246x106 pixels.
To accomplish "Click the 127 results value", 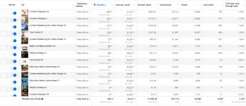I will 108,18.
